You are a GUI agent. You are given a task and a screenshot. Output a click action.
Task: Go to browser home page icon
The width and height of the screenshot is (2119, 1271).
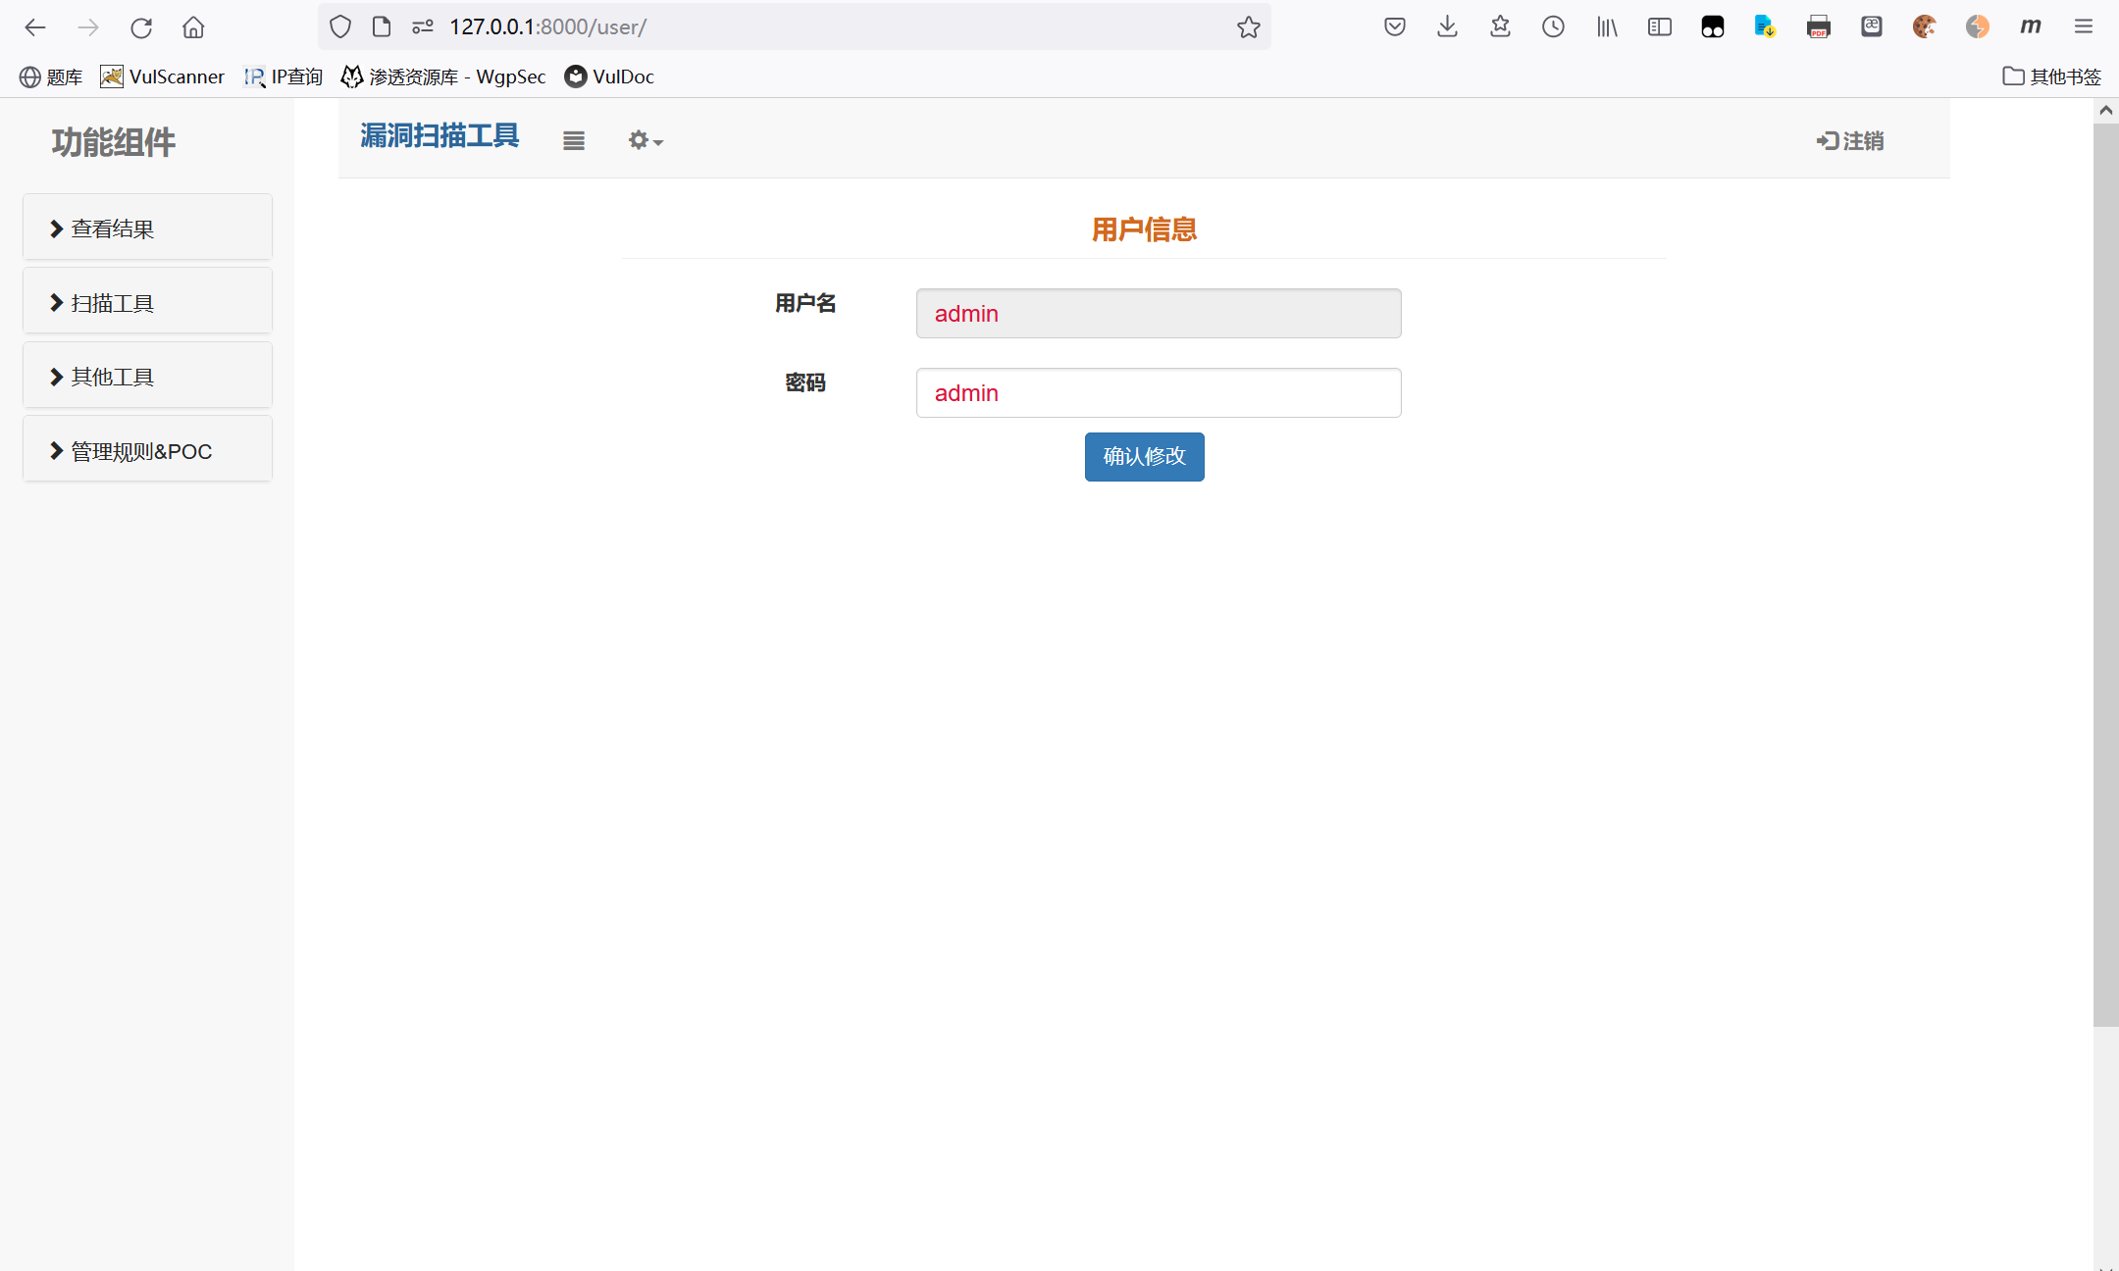pos(193,27)
